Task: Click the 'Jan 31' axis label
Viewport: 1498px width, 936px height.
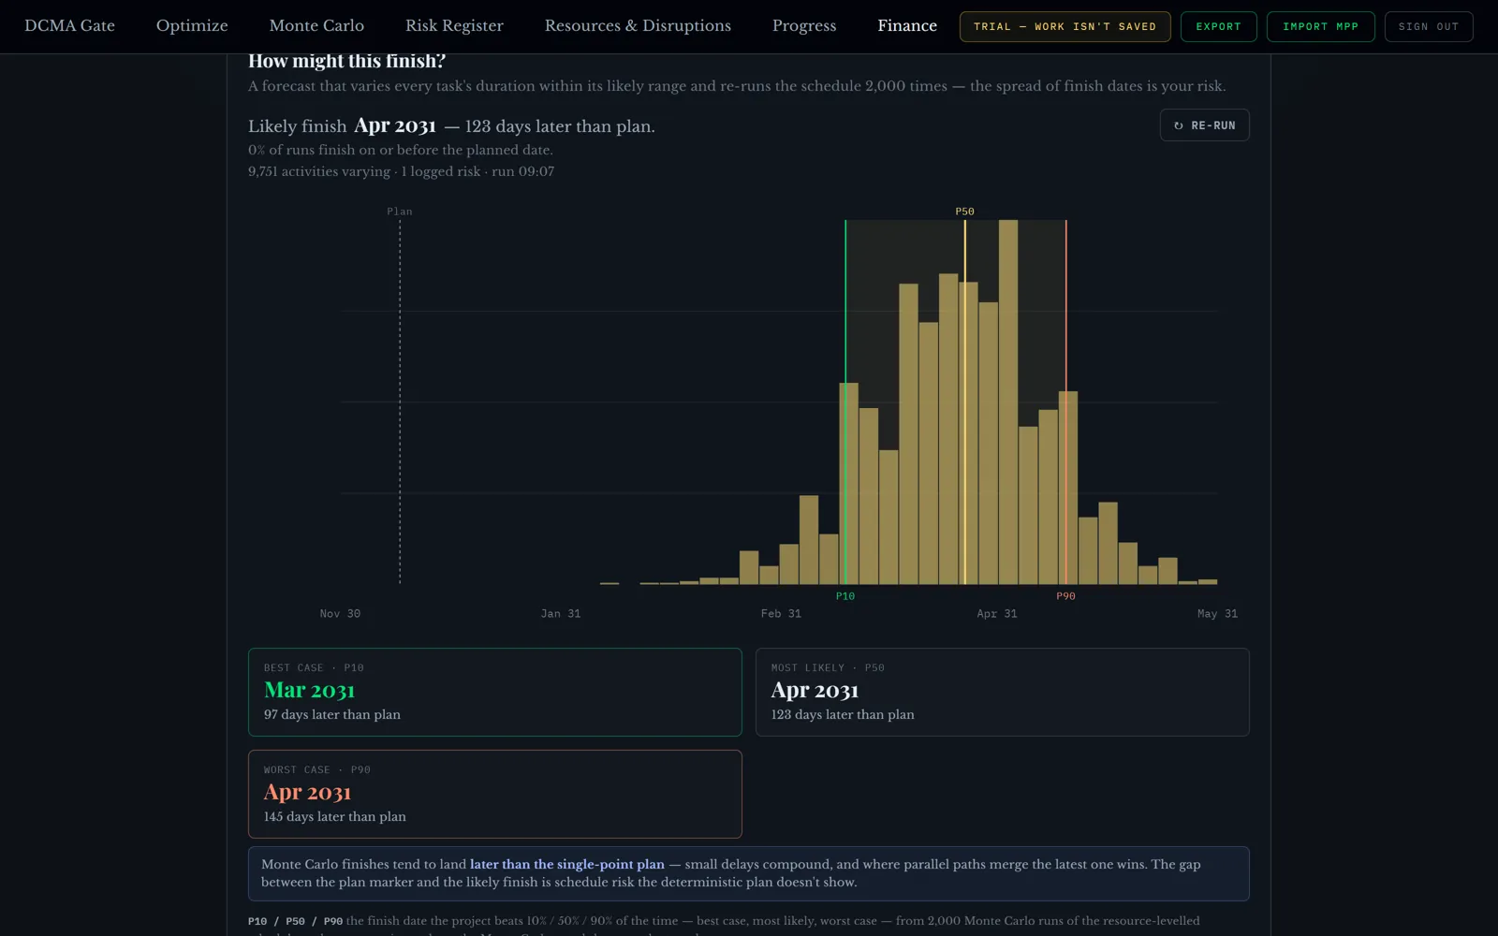Action: 561,614
